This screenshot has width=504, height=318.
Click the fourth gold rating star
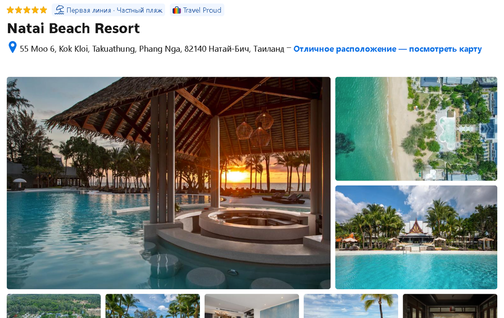(x=35, y=10)
